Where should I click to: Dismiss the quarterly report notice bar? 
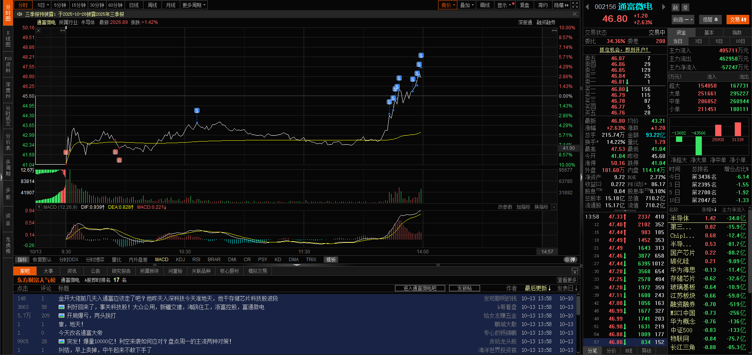click(x=574, y=14)
